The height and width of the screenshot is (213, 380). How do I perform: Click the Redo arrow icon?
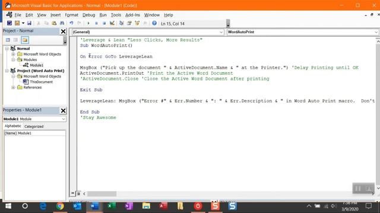click(79, 23)
